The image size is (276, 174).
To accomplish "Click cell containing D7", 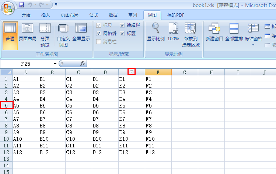I will 105,119.
